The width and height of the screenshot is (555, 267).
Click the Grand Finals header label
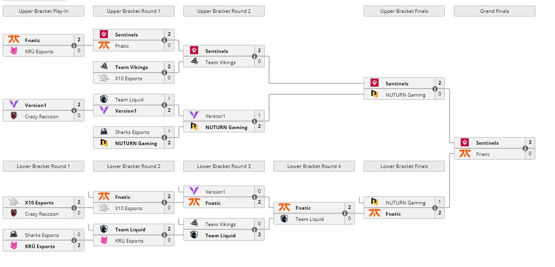coord(494,11)
